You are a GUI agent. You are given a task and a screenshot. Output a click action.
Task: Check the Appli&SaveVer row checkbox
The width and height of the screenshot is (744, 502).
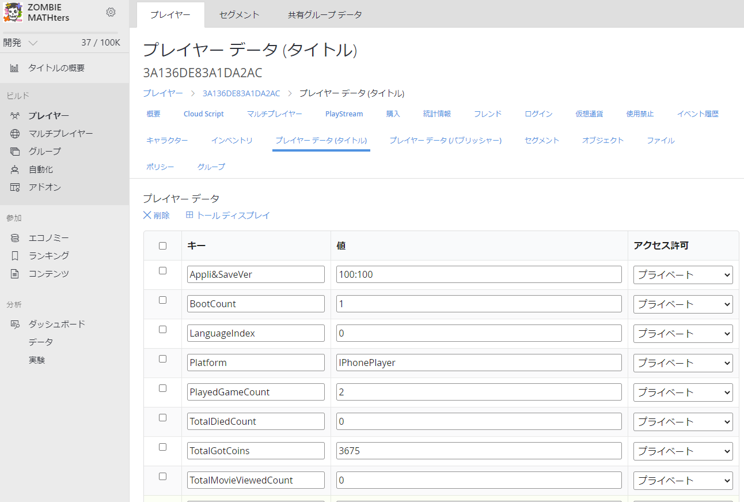point(162,271)
